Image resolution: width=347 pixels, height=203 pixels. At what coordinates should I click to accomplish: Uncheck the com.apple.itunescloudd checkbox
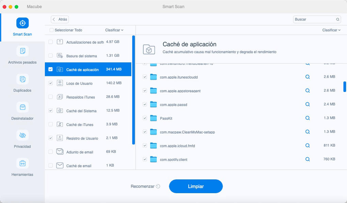145,77
